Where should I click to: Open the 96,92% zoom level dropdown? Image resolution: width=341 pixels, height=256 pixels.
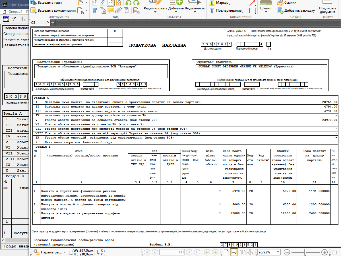(x=278, y=252)
